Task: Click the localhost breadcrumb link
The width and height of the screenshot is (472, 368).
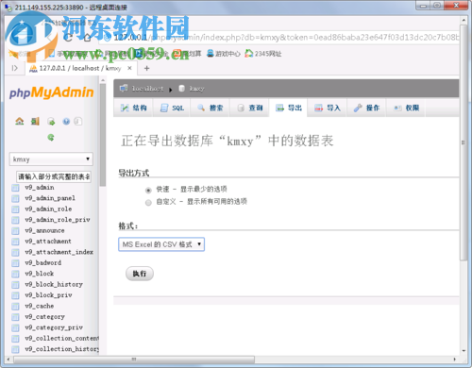Action: [x=147, y=89]
